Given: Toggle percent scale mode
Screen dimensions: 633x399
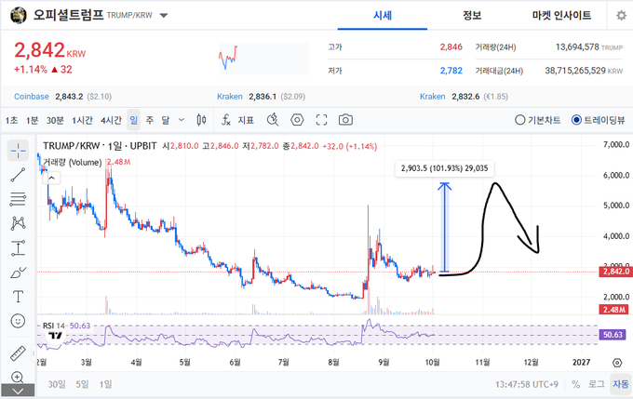Looking at the screenshot, I should (x=575, y=384).
